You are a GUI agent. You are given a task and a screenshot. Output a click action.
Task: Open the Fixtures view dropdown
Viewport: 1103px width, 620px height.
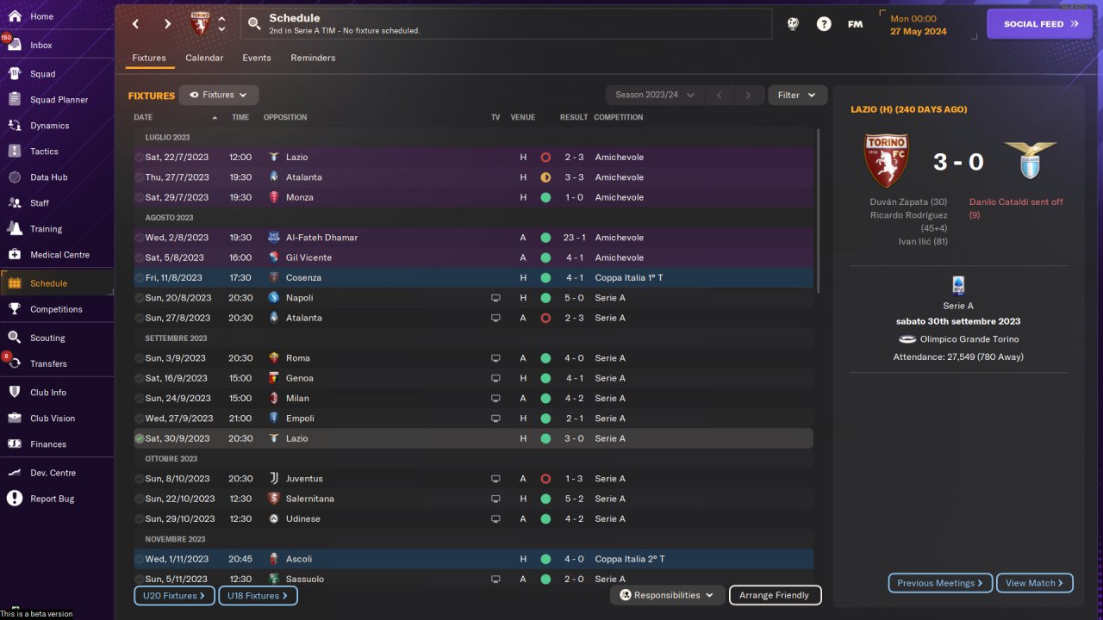click(x=219, y=95)
